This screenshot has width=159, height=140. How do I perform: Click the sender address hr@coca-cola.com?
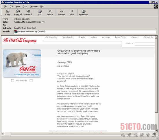point(22,19)
